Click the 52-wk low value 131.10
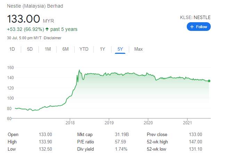This screenshot has width=226, height=159. 195,149
